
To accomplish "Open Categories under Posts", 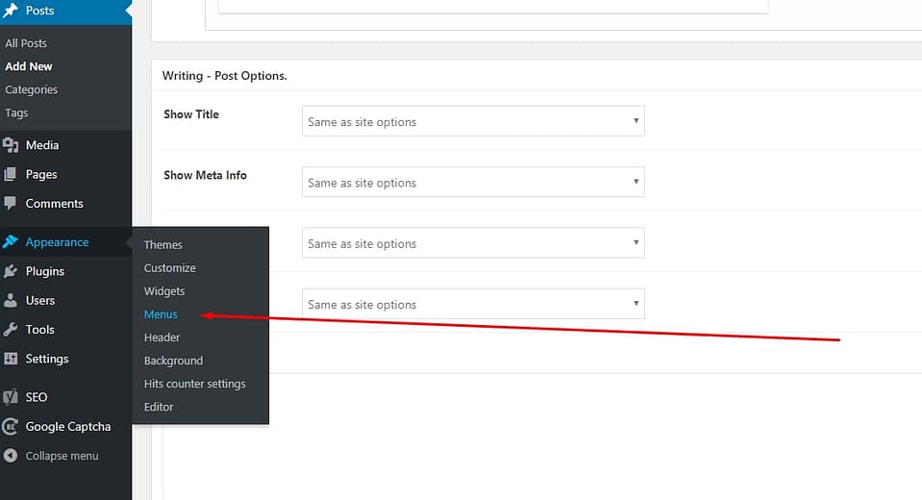I will coord(31,89).
